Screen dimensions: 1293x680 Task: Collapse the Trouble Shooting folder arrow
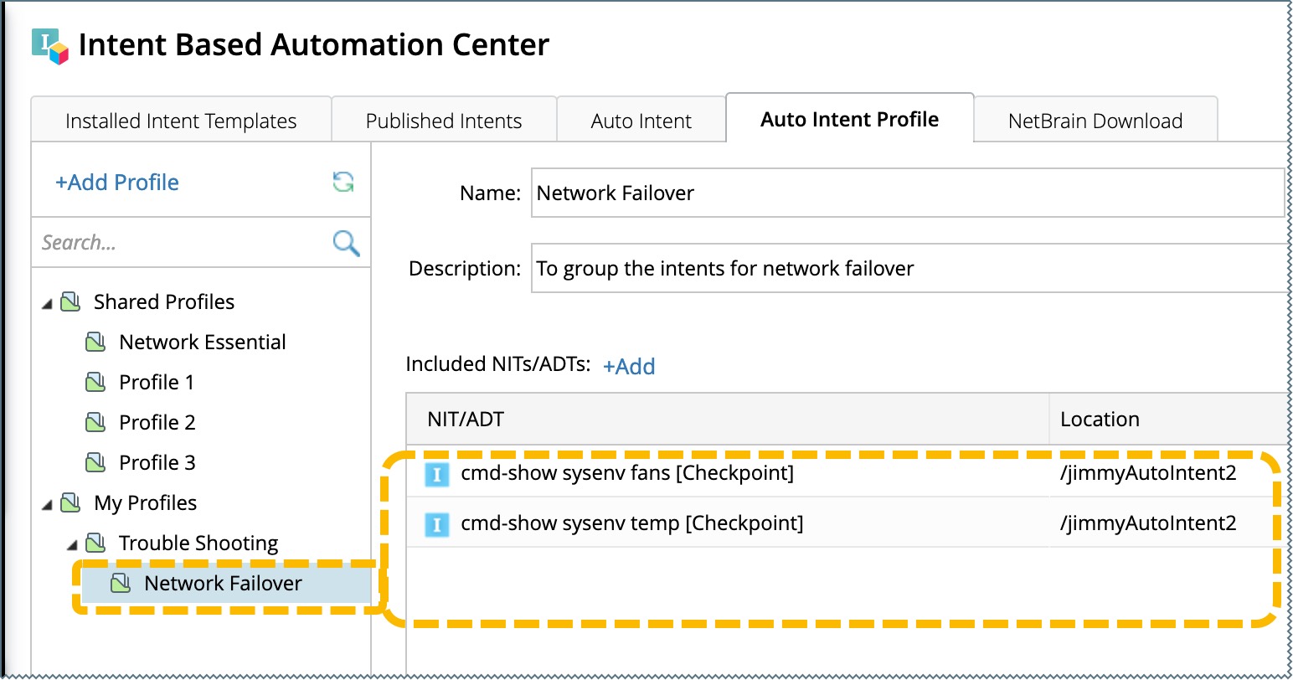click(72, 545)
